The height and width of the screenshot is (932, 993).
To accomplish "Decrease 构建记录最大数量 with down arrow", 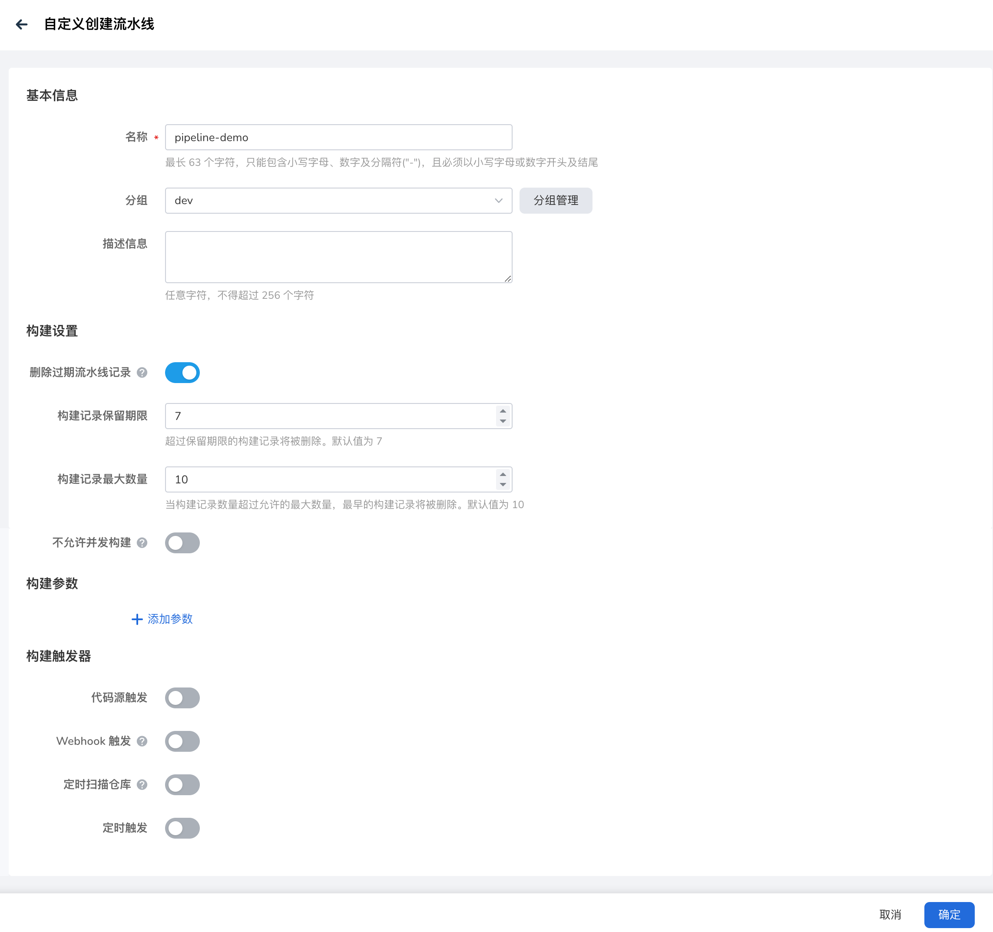I will click(x=503, y=485).
